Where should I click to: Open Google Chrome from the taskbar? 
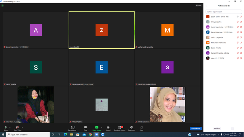tap(90, 134)
